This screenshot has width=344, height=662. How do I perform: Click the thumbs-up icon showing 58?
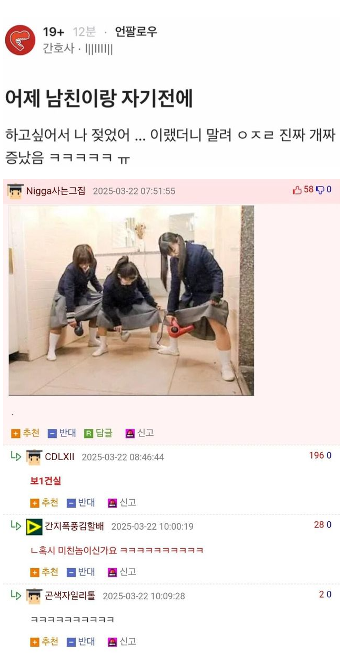[297, 190]
